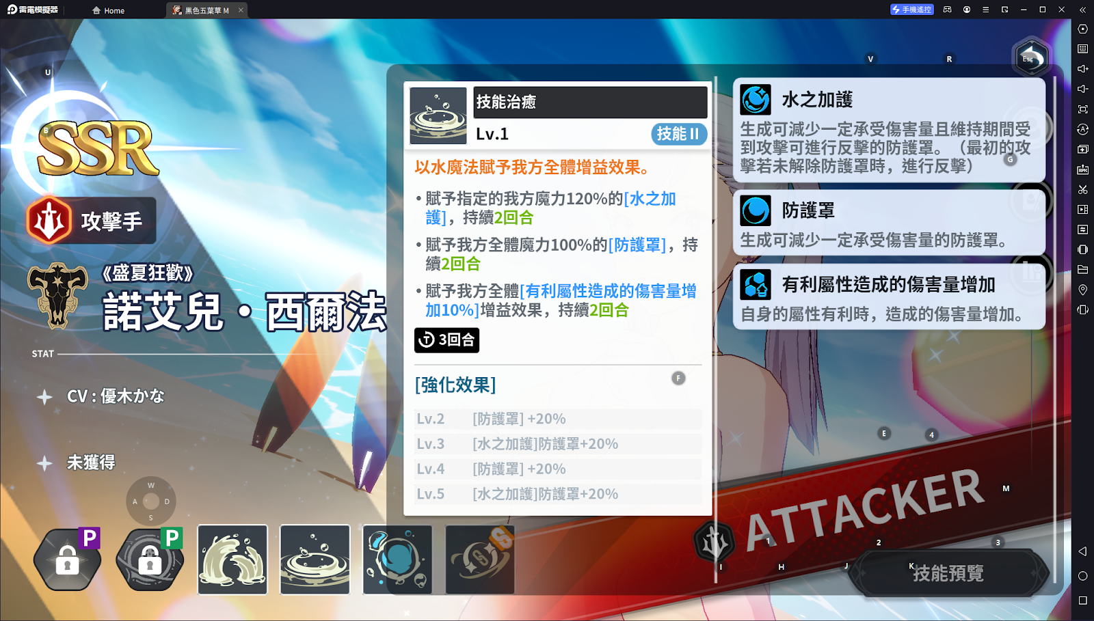Select the blue water bubble skill icon

pyautogui.click(x=397, y=560)
